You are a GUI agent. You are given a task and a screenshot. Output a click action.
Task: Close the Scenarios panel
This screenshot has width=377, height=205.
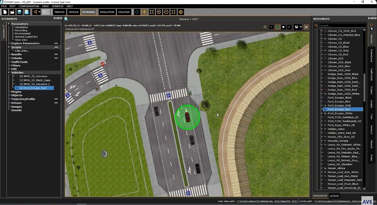click(x=59, y=18)
